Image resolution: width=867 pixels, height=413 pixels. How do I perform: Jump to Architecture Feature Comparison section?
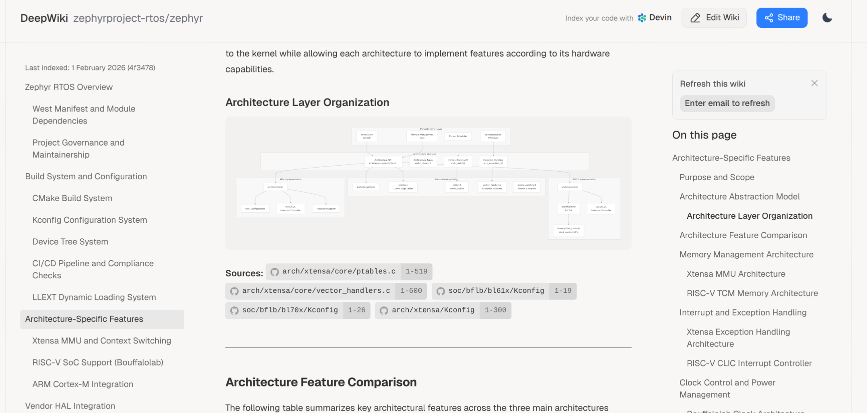(743, 235)
